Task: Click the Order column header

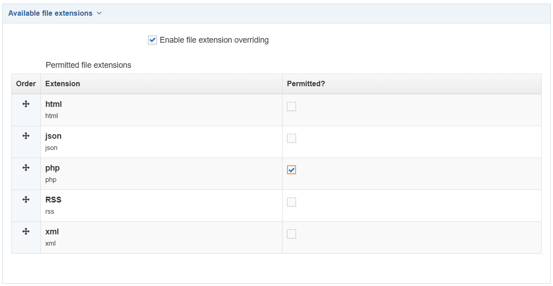Action: pos(26,84)
